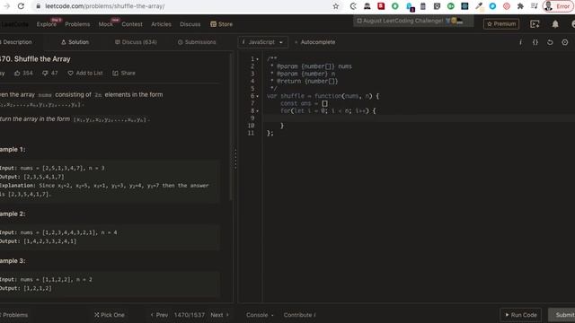The height and width of the screenshot is (323, 575).
Task: Collapse the for-loop fold arrow on line 8
Action: [x=258, y=111]
